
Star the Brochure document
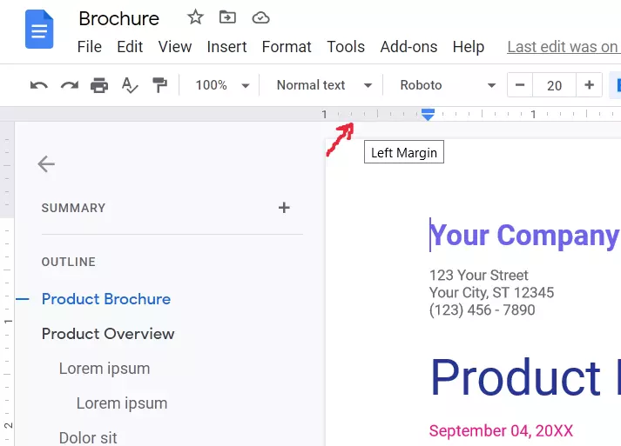pyautogui.click(x=195, y=17)
